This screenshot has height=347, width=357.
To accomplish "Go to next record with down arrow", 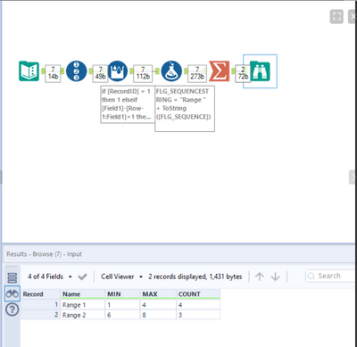I will point(276,277).
